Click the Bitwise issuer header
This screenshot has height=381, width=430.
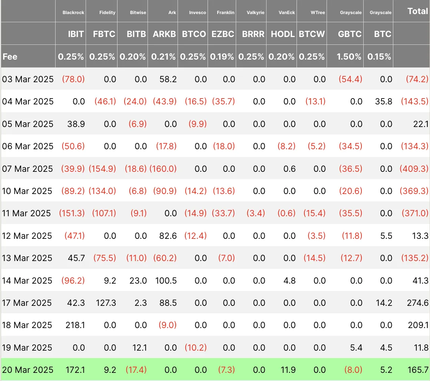coord(138,13)
